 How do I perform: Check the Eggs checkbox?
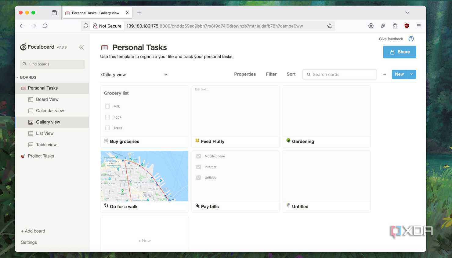tap(107, 117)
